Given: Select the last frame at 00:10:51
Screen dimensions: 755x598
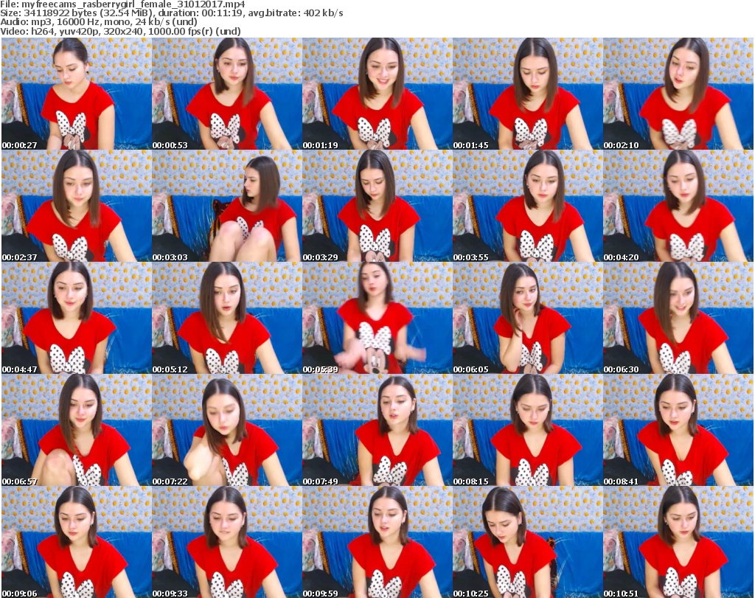Looking at the screenshot, I should coord(678,542).
